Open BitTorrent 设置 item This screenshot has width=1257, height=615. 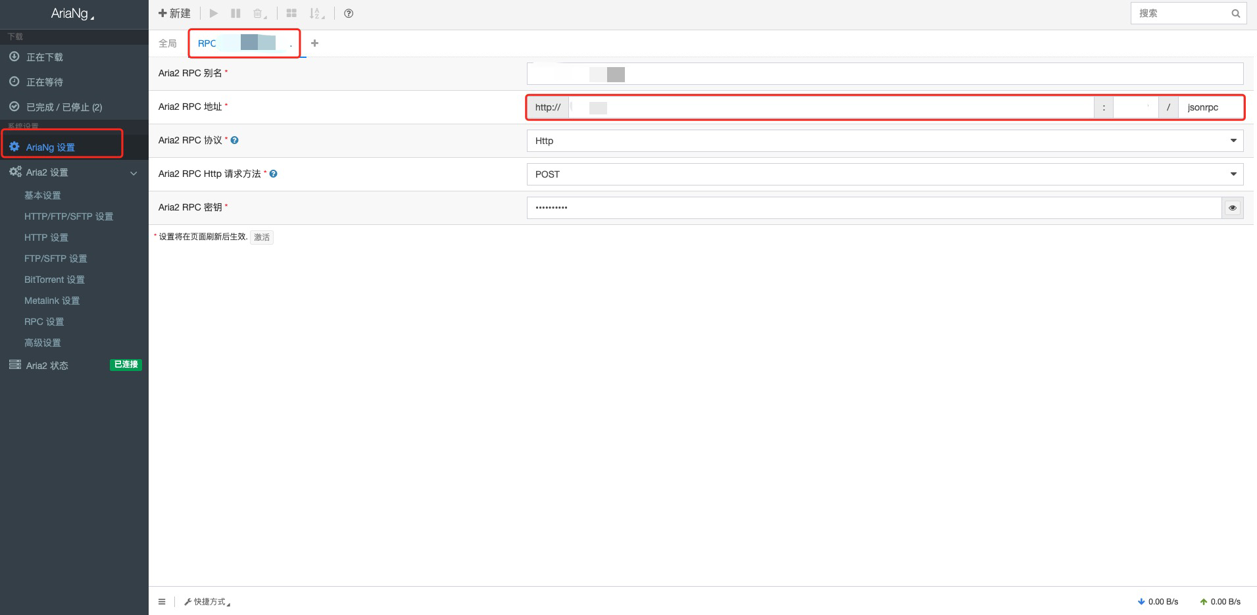tap(55, 280)
